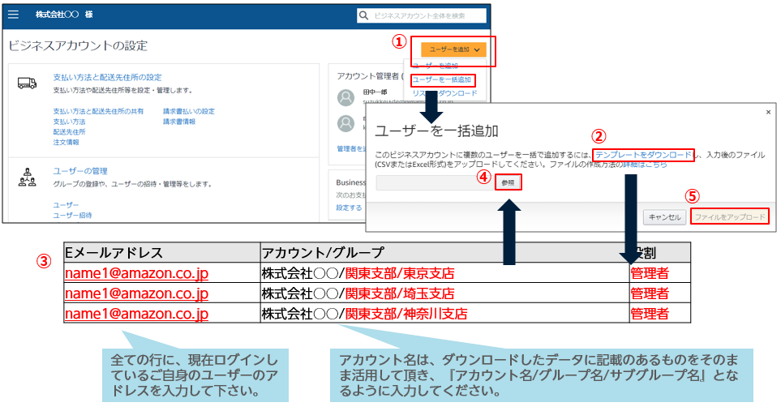The width and height of the screenshot is (781, 411).
Task: Click the search magnifier icon
Action: (x=363, y=15)
